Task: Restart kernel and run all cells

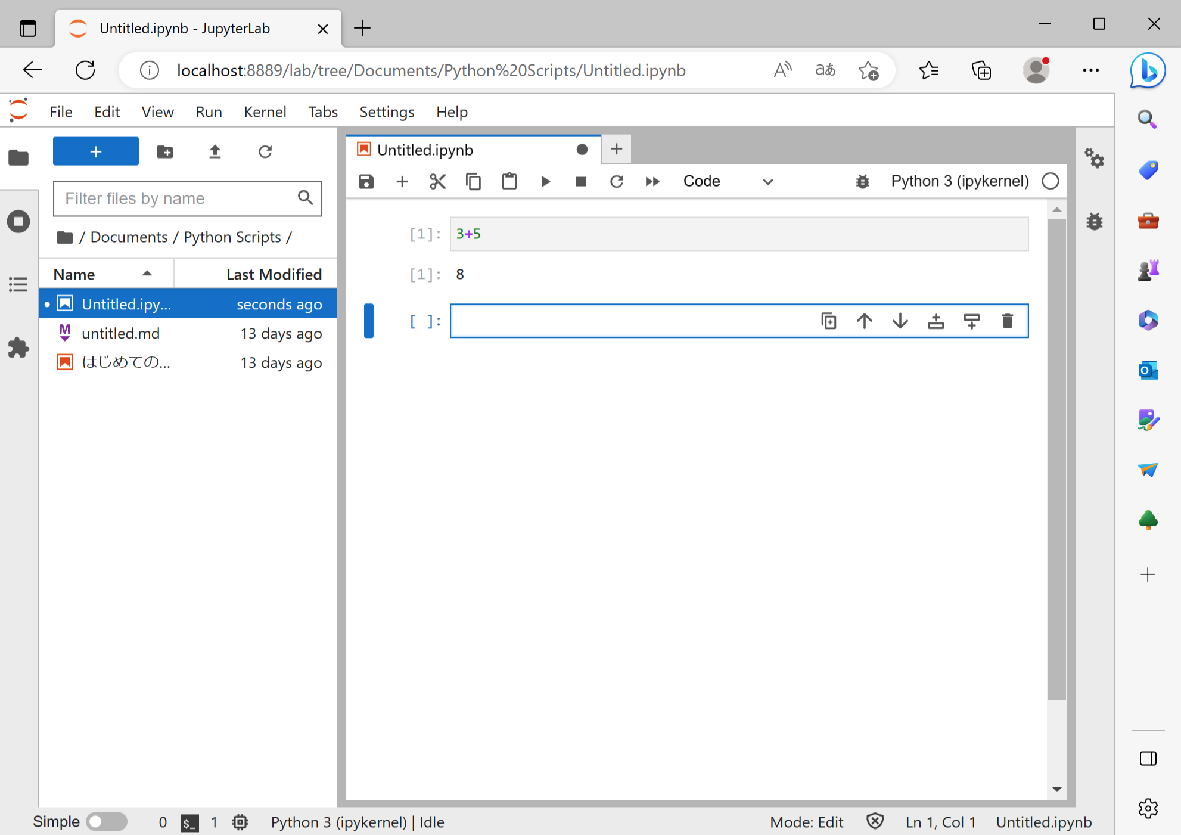Action: 652,181
